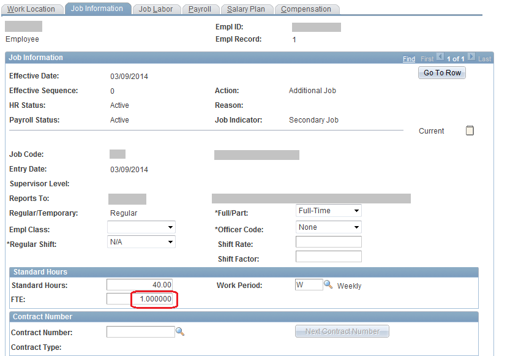
Task: Open the Compensation tab
Action: pos(306,9)
